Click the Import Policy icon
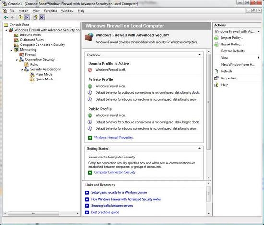Image resolution: width=264 pixels, height=225 pixels. pos(216,38)
